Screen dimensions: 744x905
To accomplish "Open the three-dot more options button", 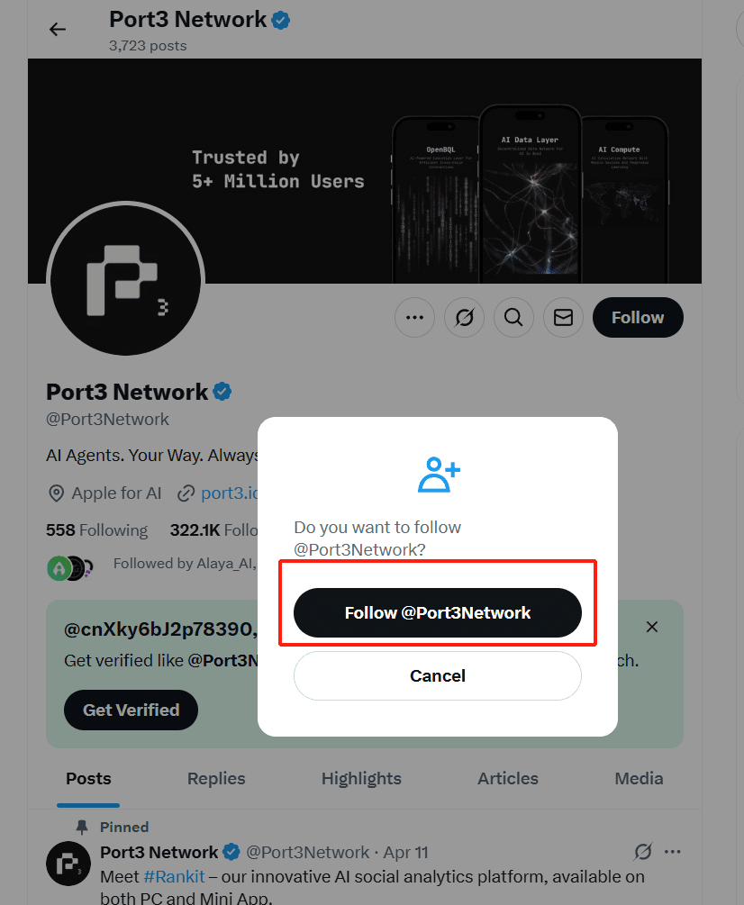I will coord(414,318).
